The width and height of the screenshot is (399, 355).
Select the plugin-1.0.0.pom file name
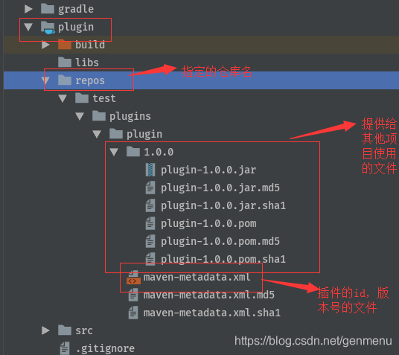208,223
